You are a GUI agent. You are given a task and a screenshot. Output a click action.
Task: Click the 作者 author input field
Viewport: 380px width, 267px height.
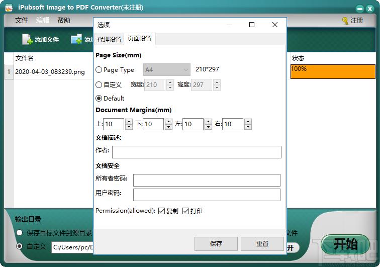coord(197,152)
